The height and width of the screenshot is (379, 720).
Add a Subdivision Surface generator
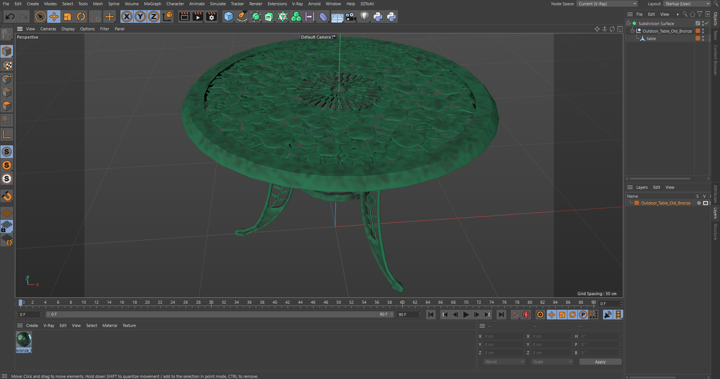256,16
